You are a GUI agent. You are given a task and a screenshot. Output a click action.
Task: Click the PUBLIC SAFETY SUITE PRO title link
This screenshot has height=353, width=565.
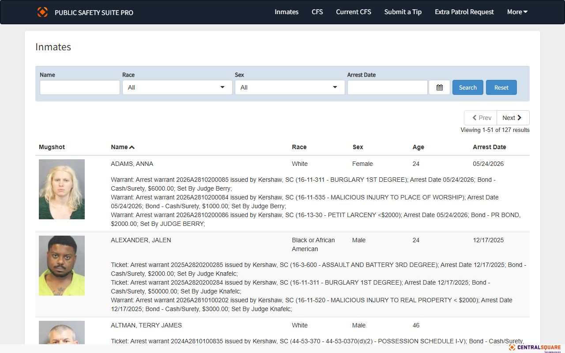(94, 12)
